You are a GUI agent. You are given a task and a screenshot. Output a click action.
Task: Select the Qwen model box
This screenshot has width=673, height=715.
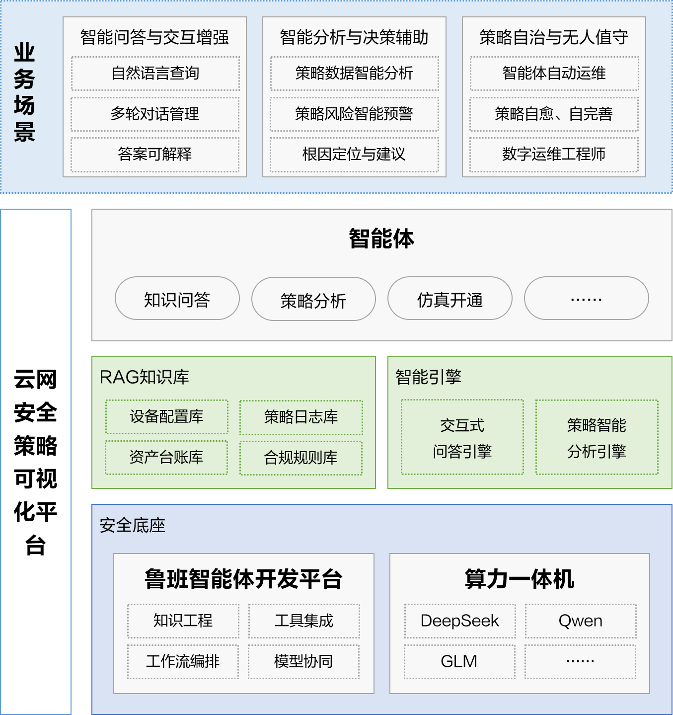click(x=581, y=621)
